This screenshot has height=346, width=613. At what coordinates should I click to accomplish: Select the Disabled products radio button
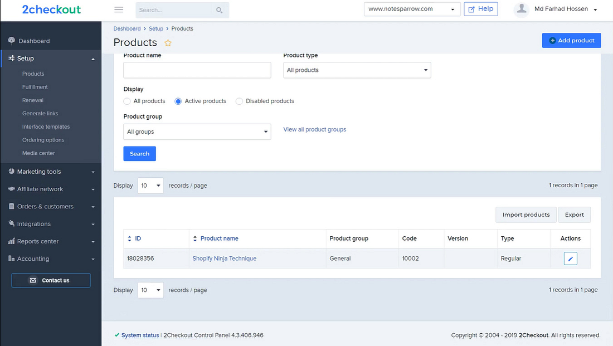(239, 101)
